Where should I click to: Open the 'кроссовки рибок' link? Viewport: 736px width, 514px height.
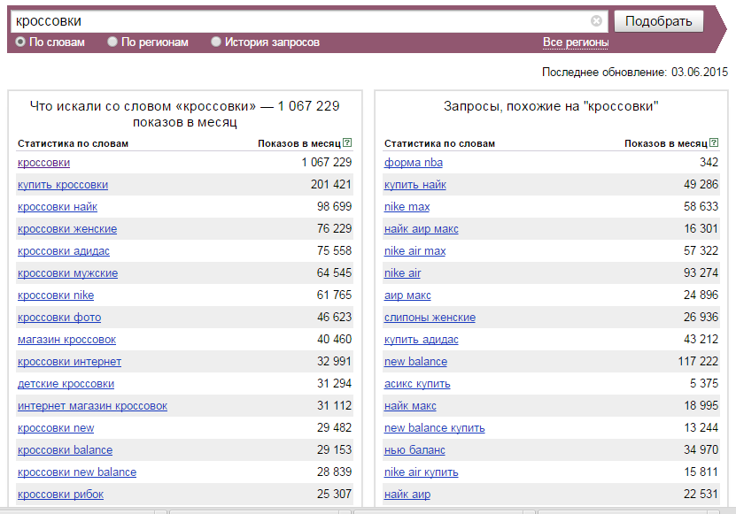(x=60, y=494)
